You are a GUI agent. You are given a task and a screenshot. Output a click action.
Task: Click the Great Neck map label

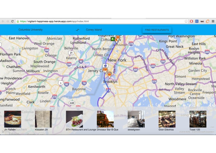175,47
